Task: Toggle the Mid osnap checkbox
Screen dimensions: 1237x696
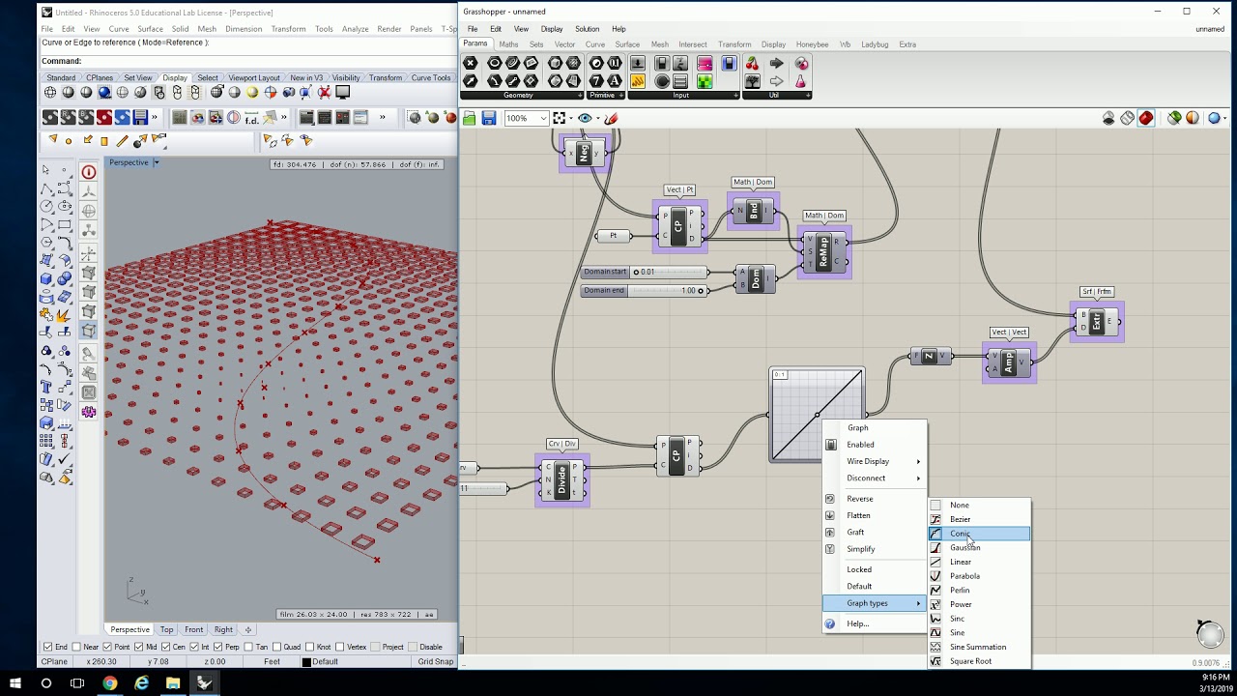Action: tap(140, 647)
